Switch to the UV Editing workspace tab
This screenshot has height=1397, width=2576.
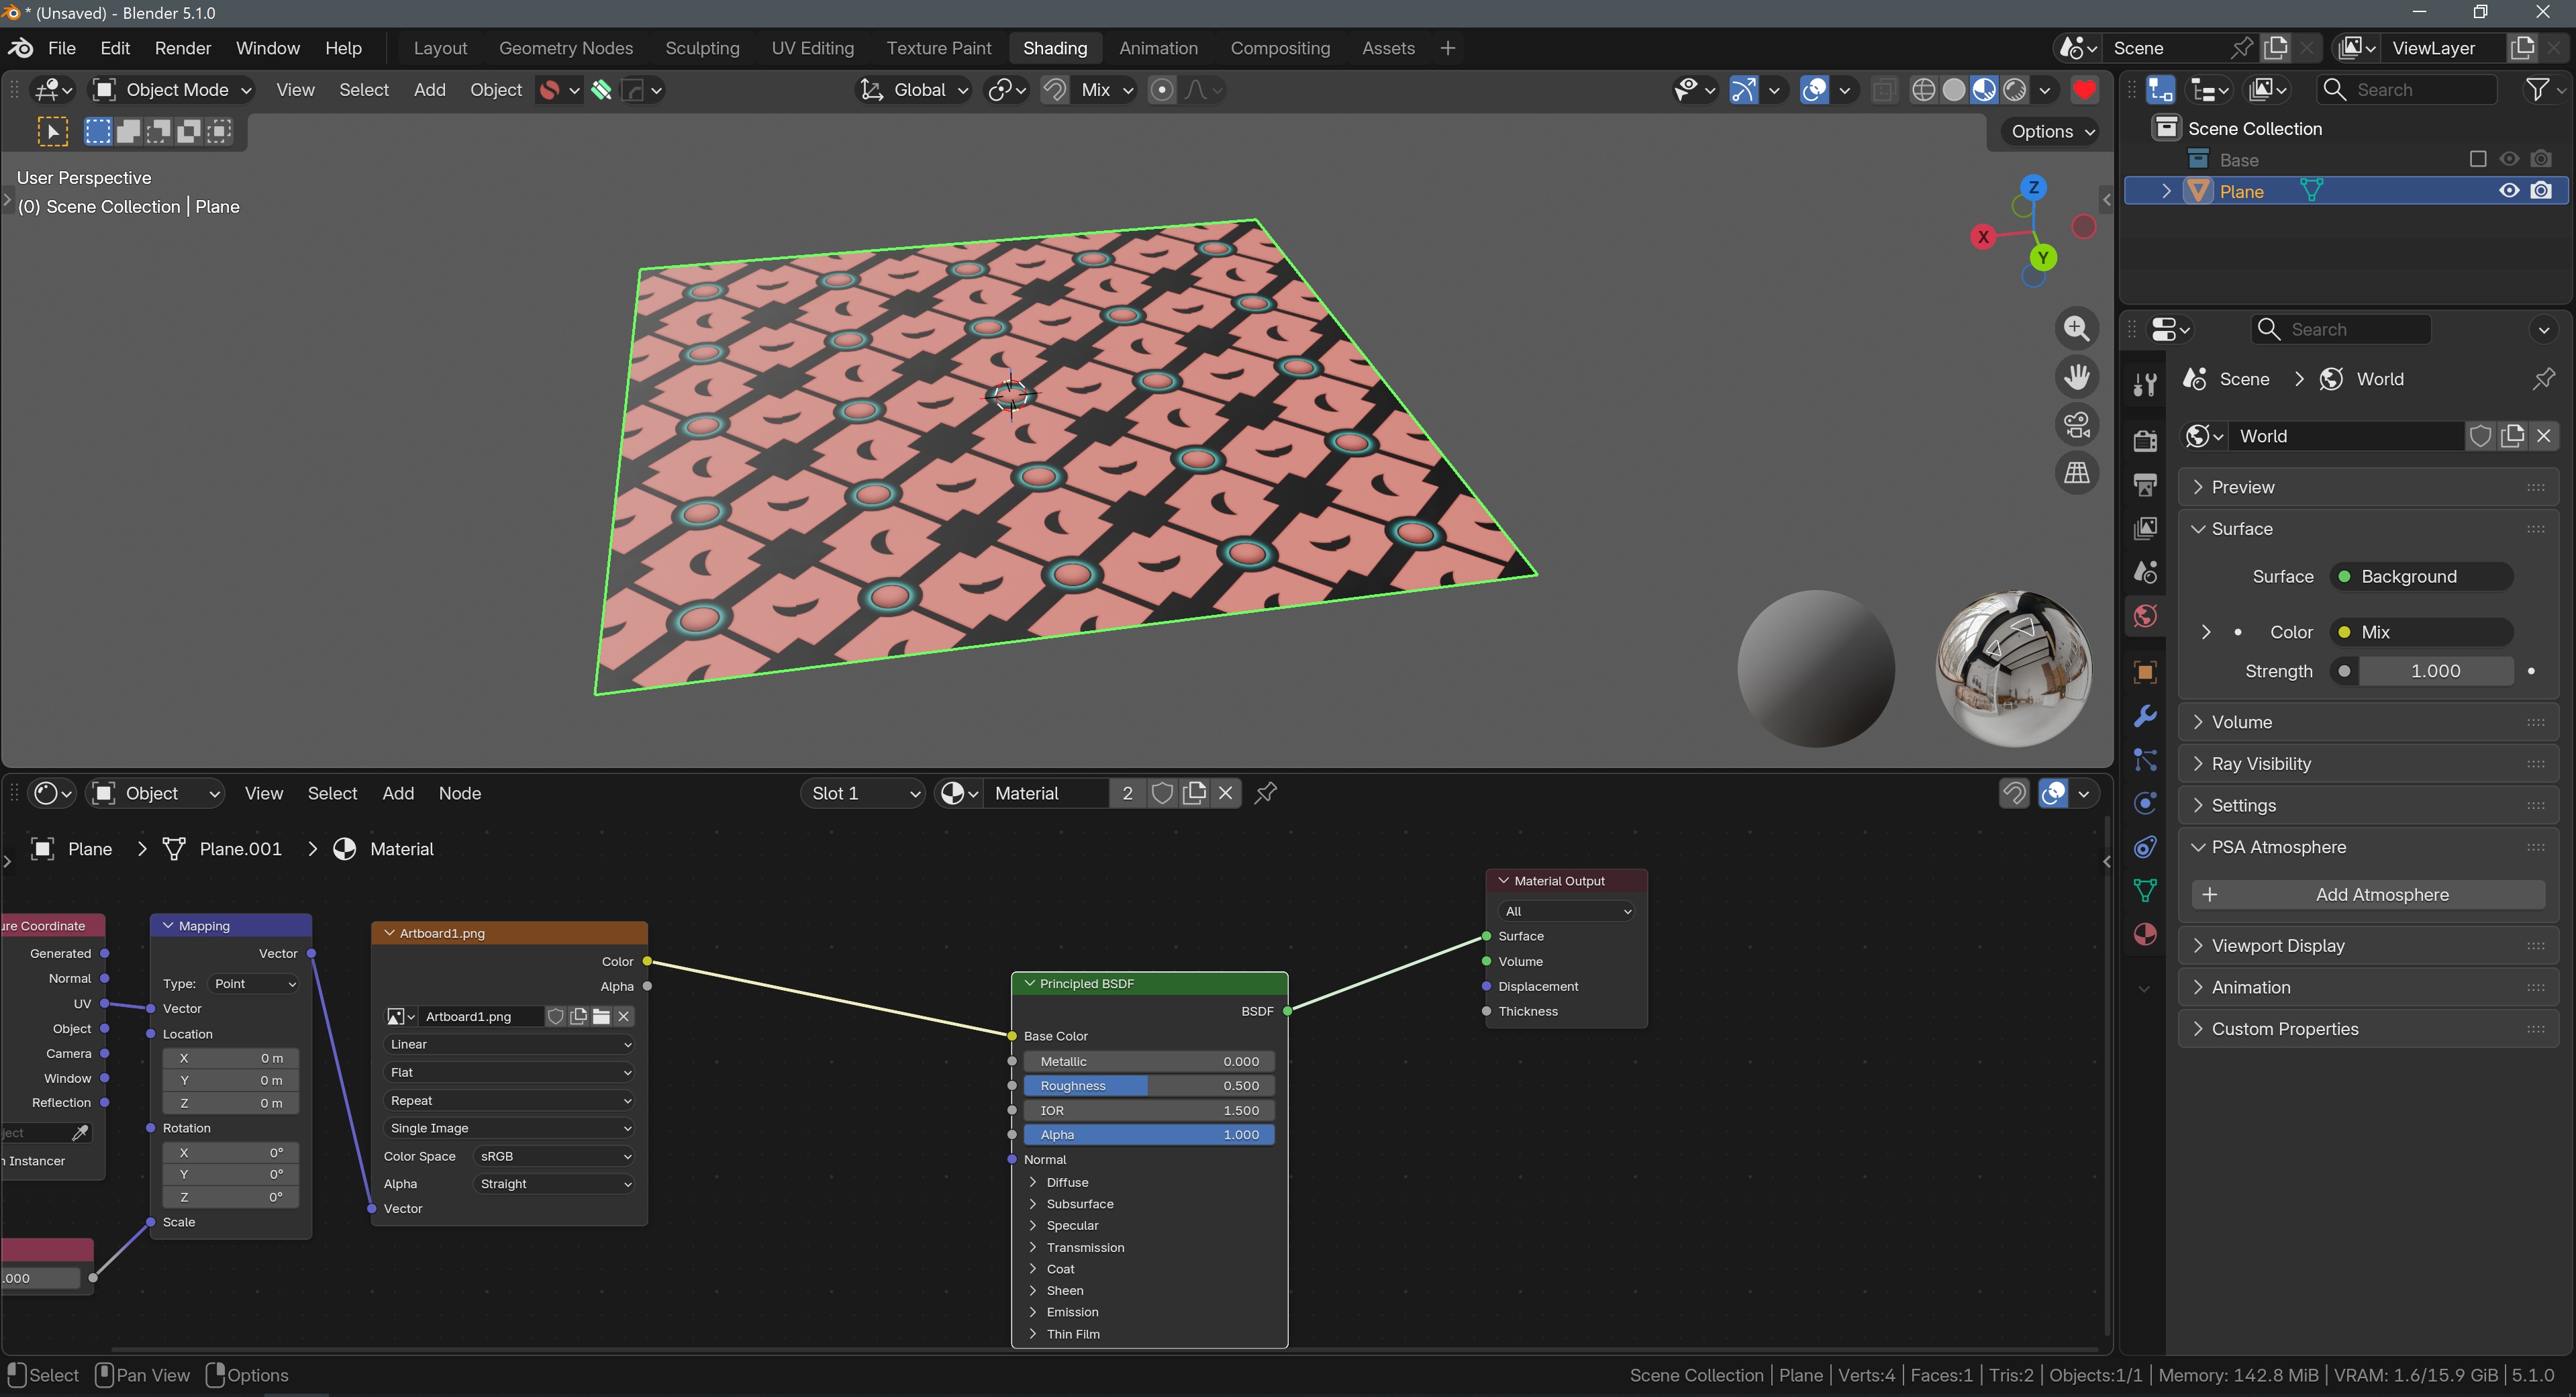812,48
